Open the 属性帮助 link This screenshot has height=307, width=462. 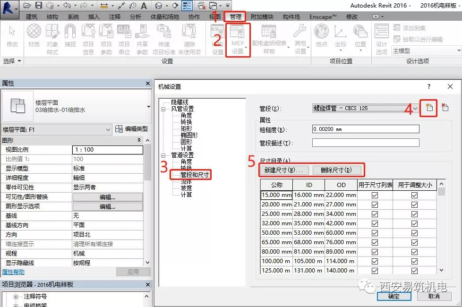tap(13, 272)
